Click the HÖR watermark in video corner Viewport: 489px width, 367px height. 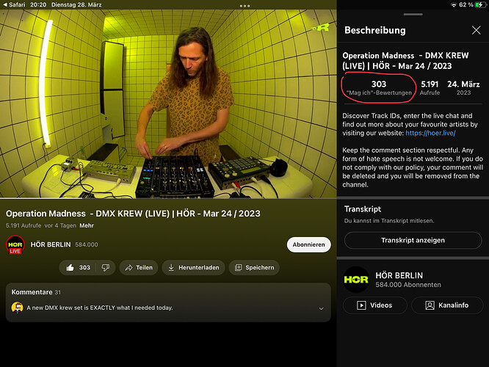(x=321, y=28)
